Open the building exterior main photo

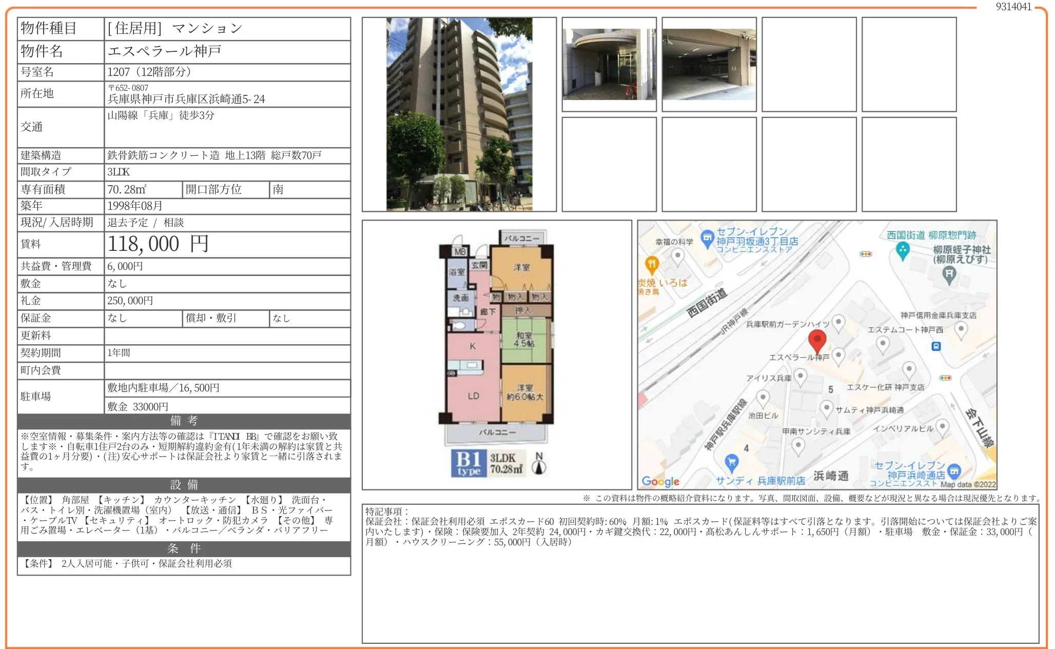click(x=459, y=114)
